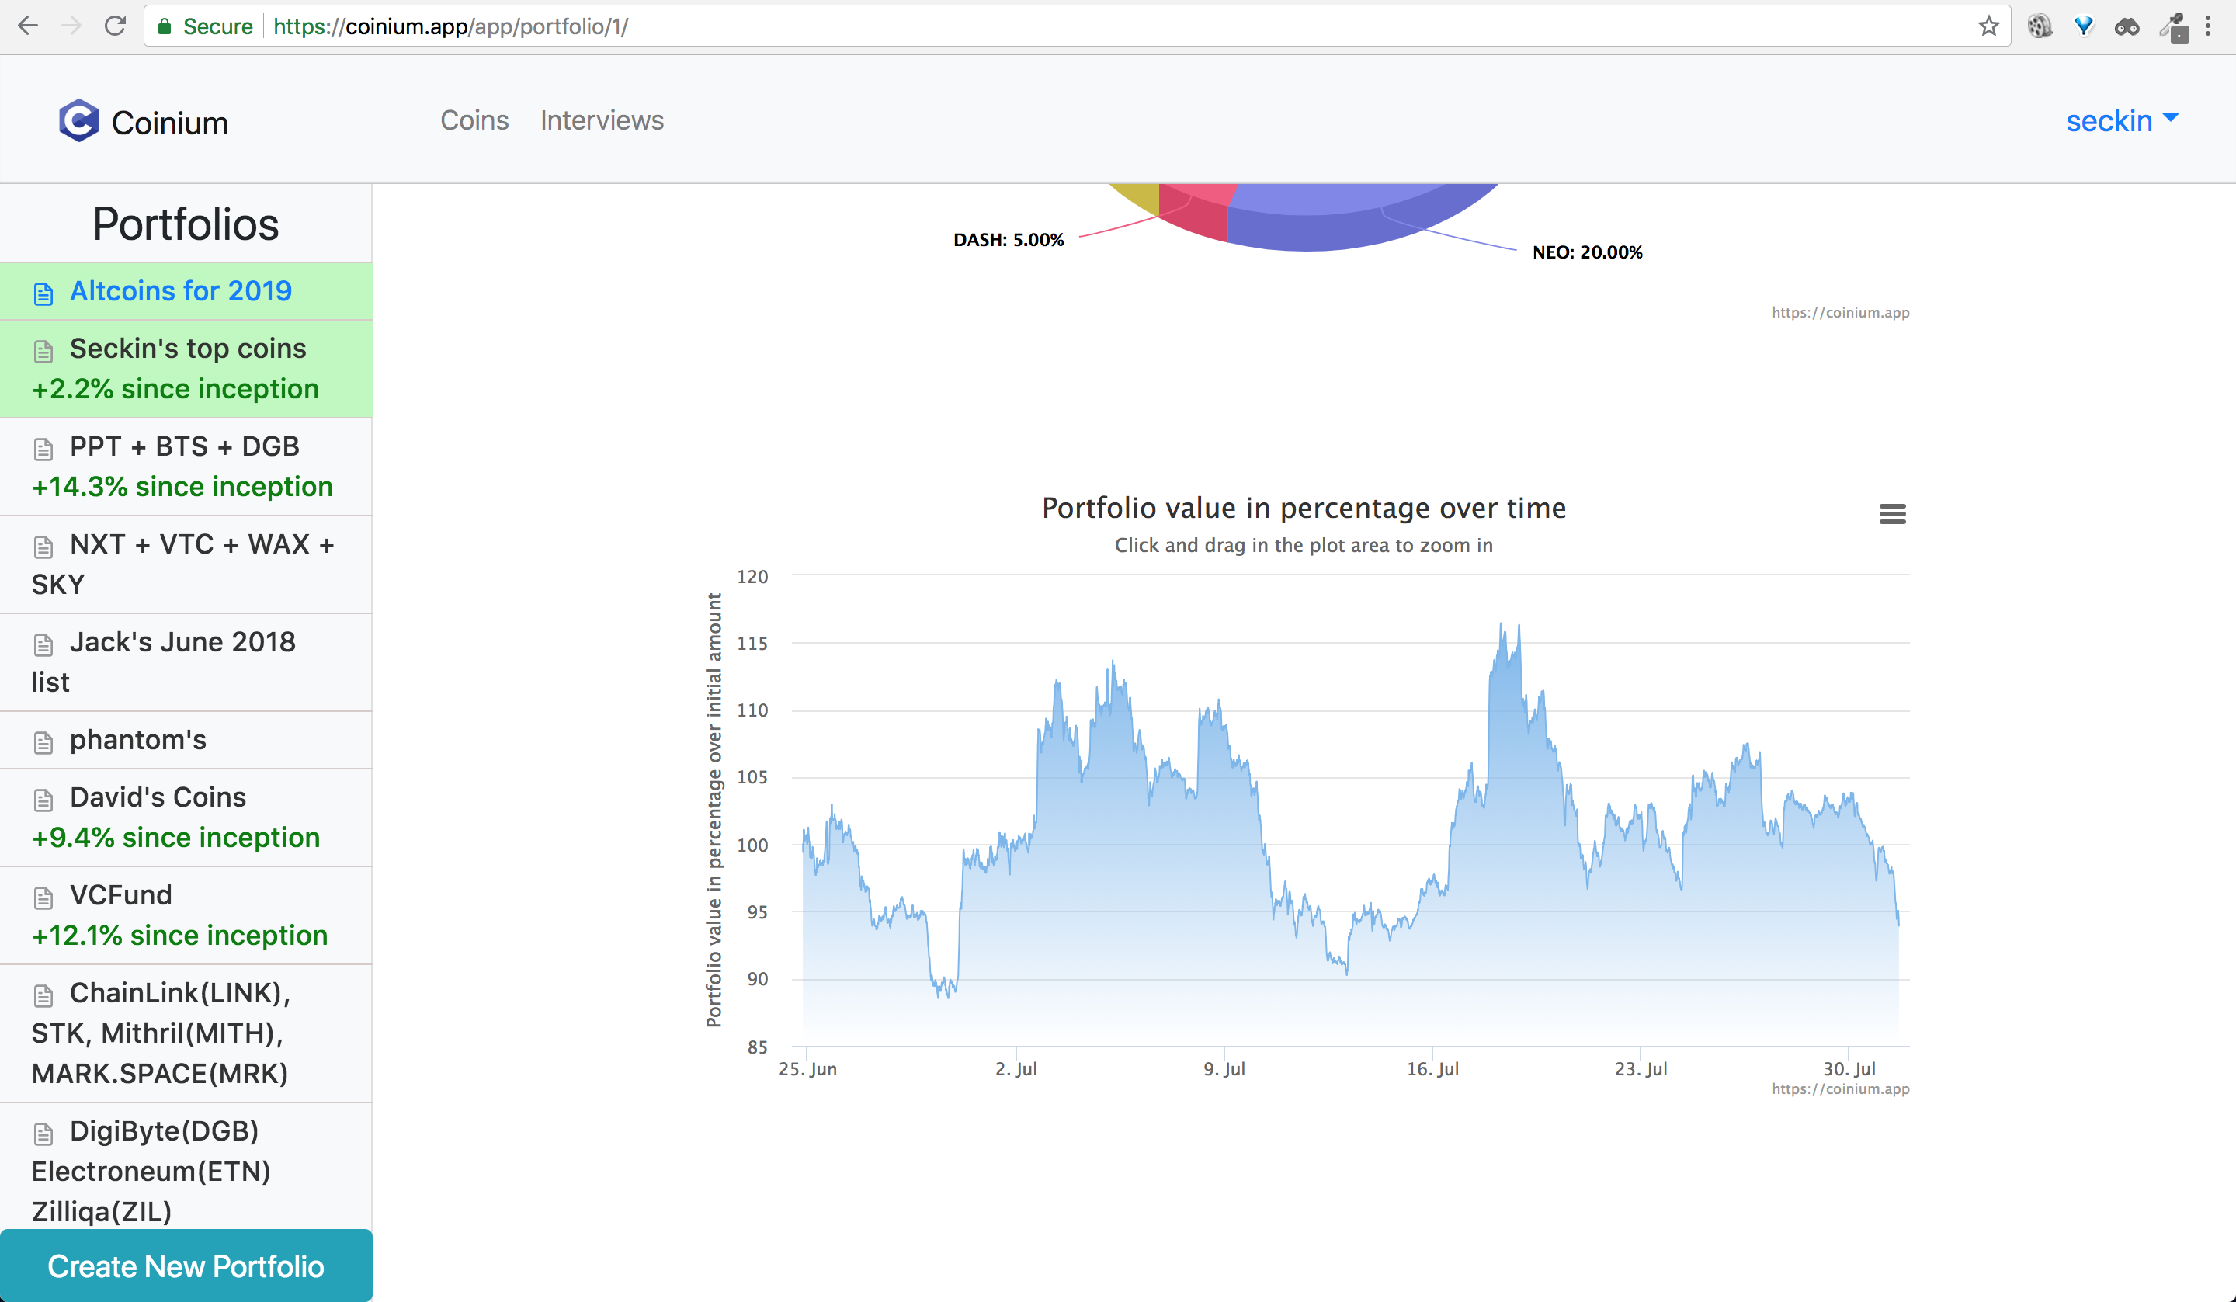Click the browser back arrow
The image size is (2236, 1302).
(x=29, y=26)
